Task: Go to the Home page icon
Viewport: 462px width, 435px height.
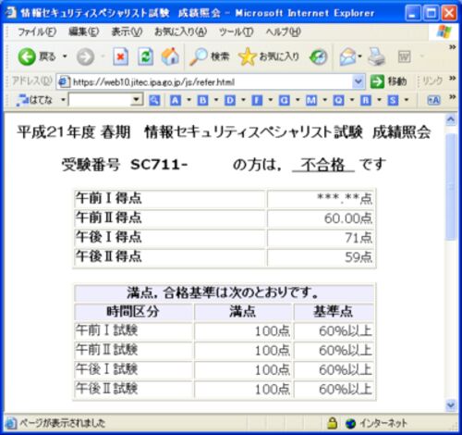Action: (x=170, y=56)
